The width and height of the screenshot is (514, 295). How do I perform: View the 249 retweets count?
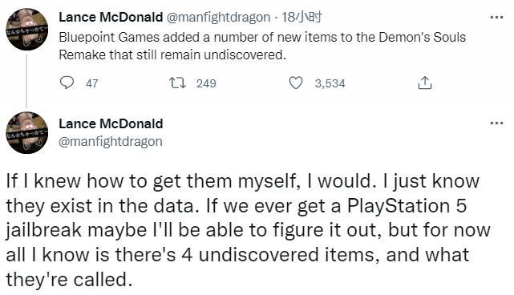click(x=206, y=83)
